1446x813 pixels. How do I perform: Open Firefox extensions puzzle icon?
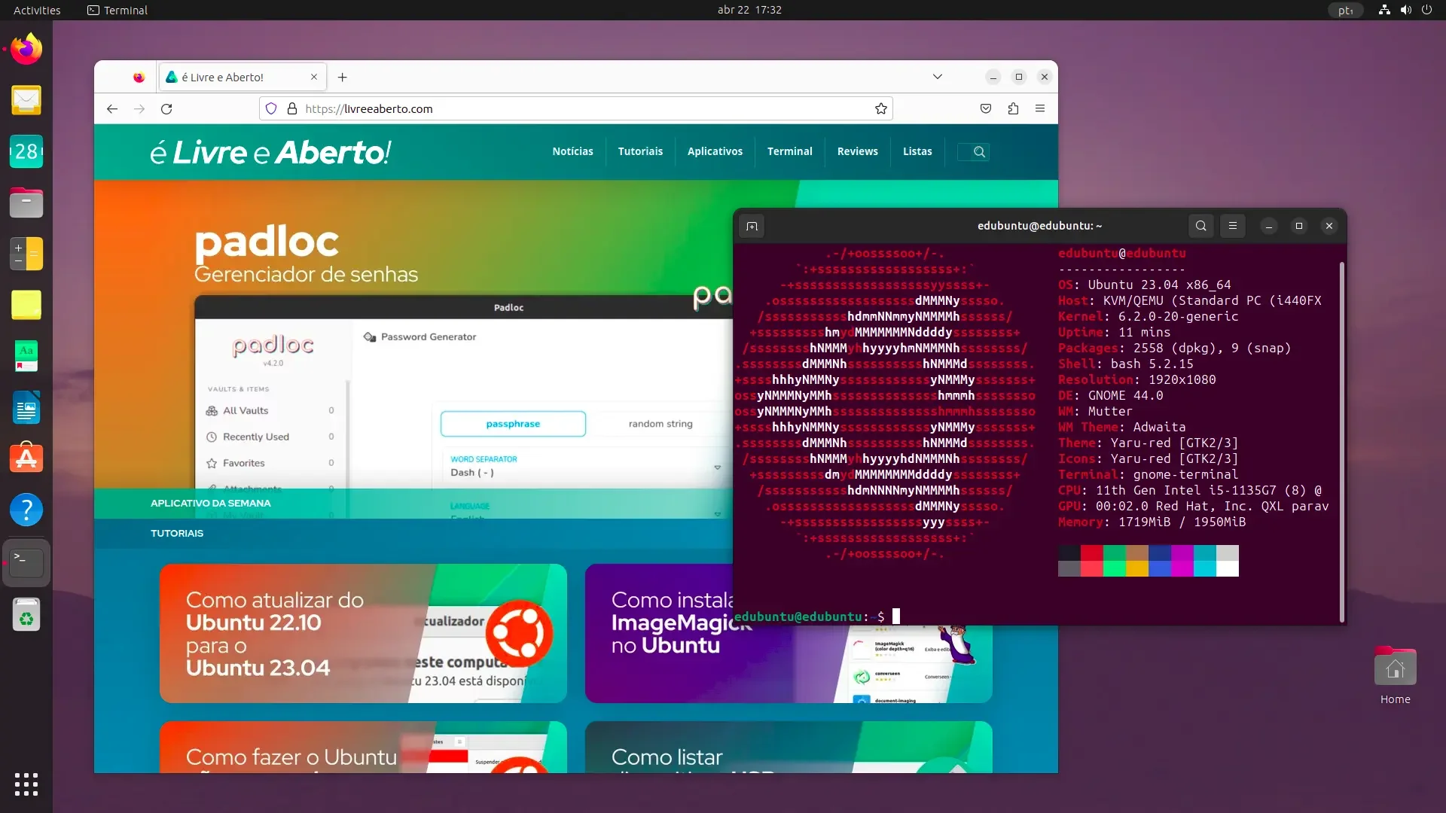pyautogui.click(x=1013, y=108)
